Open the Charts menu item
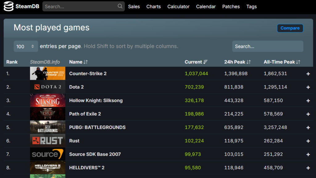The width and height of the screenshot is (316, 178). [x=153, y=6]
